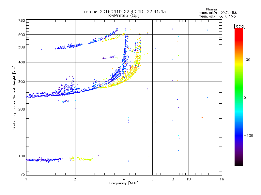The width and height of the screenshot is (261, 195).
Task: Click the colorbar '-100' tick label
Action: click(249, 136)
